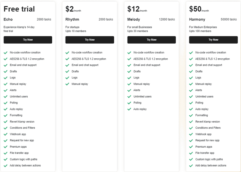
Task: Click 'Auto replay' text in Echo card
Action: tap(16, 109)
